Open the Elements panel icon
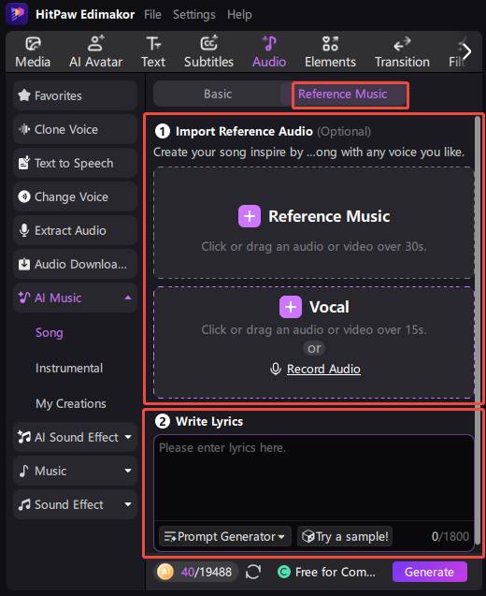The height and width of the screenshot is (596, 486). tap(330, 44)
